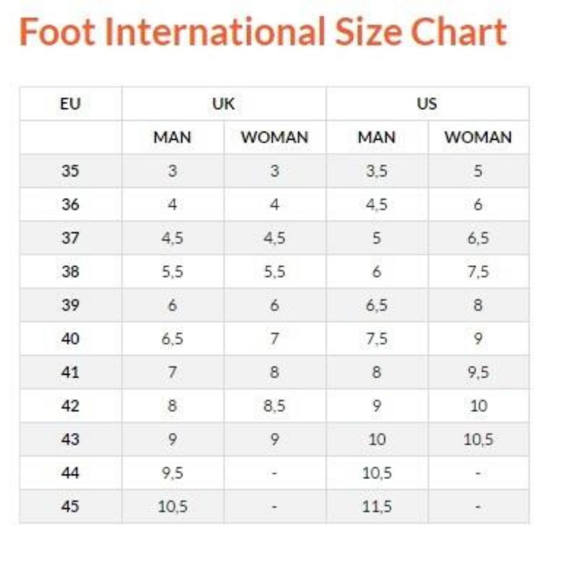The height and width of the screenshot is (569, 569).
Task: Select the UK column header
Action: coord(223,103)
